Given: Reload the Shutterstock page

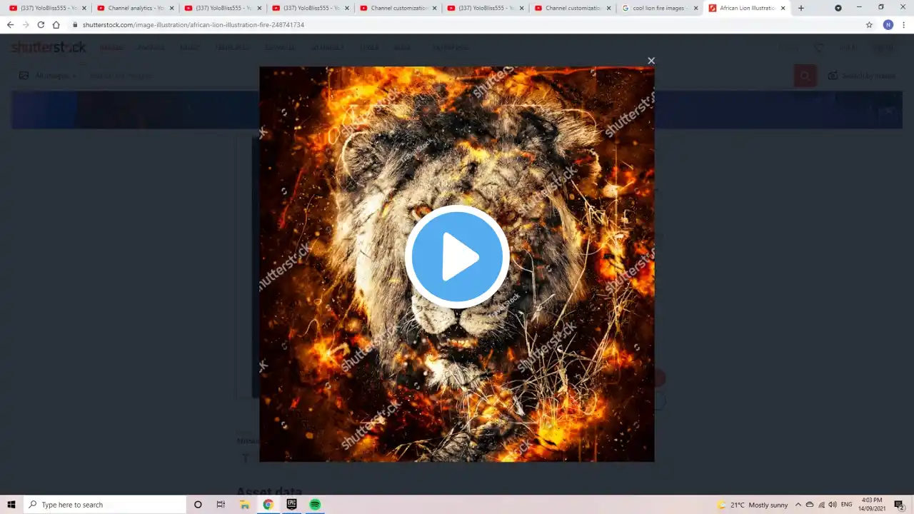Looking at the screenshot, I should pyautogui.click(x=41, y=24).
